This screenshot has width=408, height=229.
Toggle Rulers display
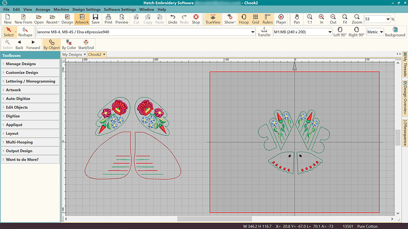coord(267,19)
